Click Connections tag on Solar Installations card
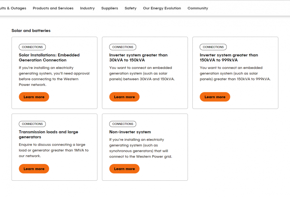Image resolution: width=290 pixels, height=197 pixels. [32, 47]
